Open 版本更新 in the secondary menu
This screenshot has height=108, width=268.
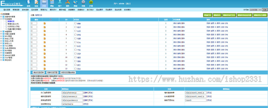click(x=127, y=10)
